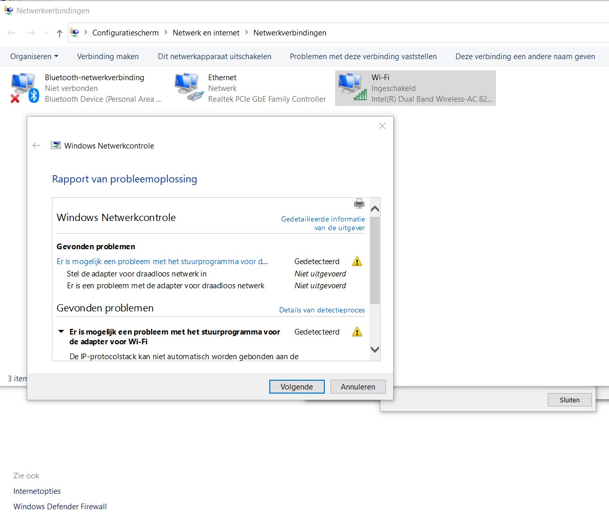Click warning icon beside Wi-Fi adapter problem
The image size is (609, 519).
(357, 332)
